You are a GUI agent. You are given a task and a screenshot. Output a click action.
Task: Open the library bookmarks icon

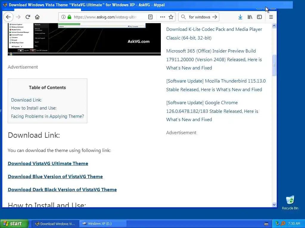(x=250, y=17)
